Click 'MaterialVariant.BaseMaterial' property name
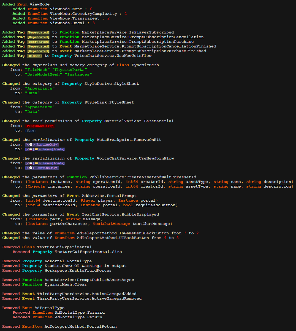Viewport: 296px width, 331px height. tap(139, 121)
